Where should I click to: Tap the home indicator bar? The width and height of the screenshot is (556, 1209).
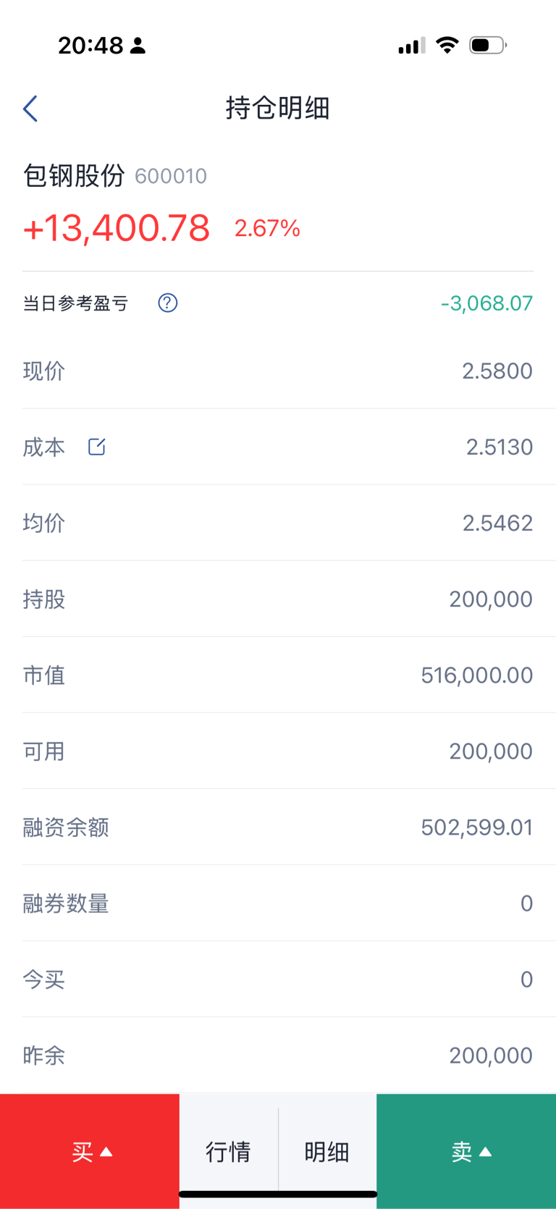[278, 1195]
